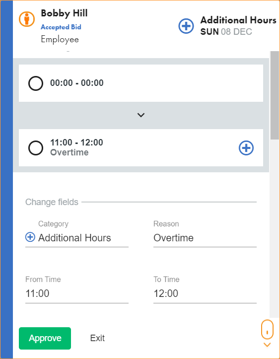Expand the chevron between the time entries
280x359 pixels.
point(141,115)
